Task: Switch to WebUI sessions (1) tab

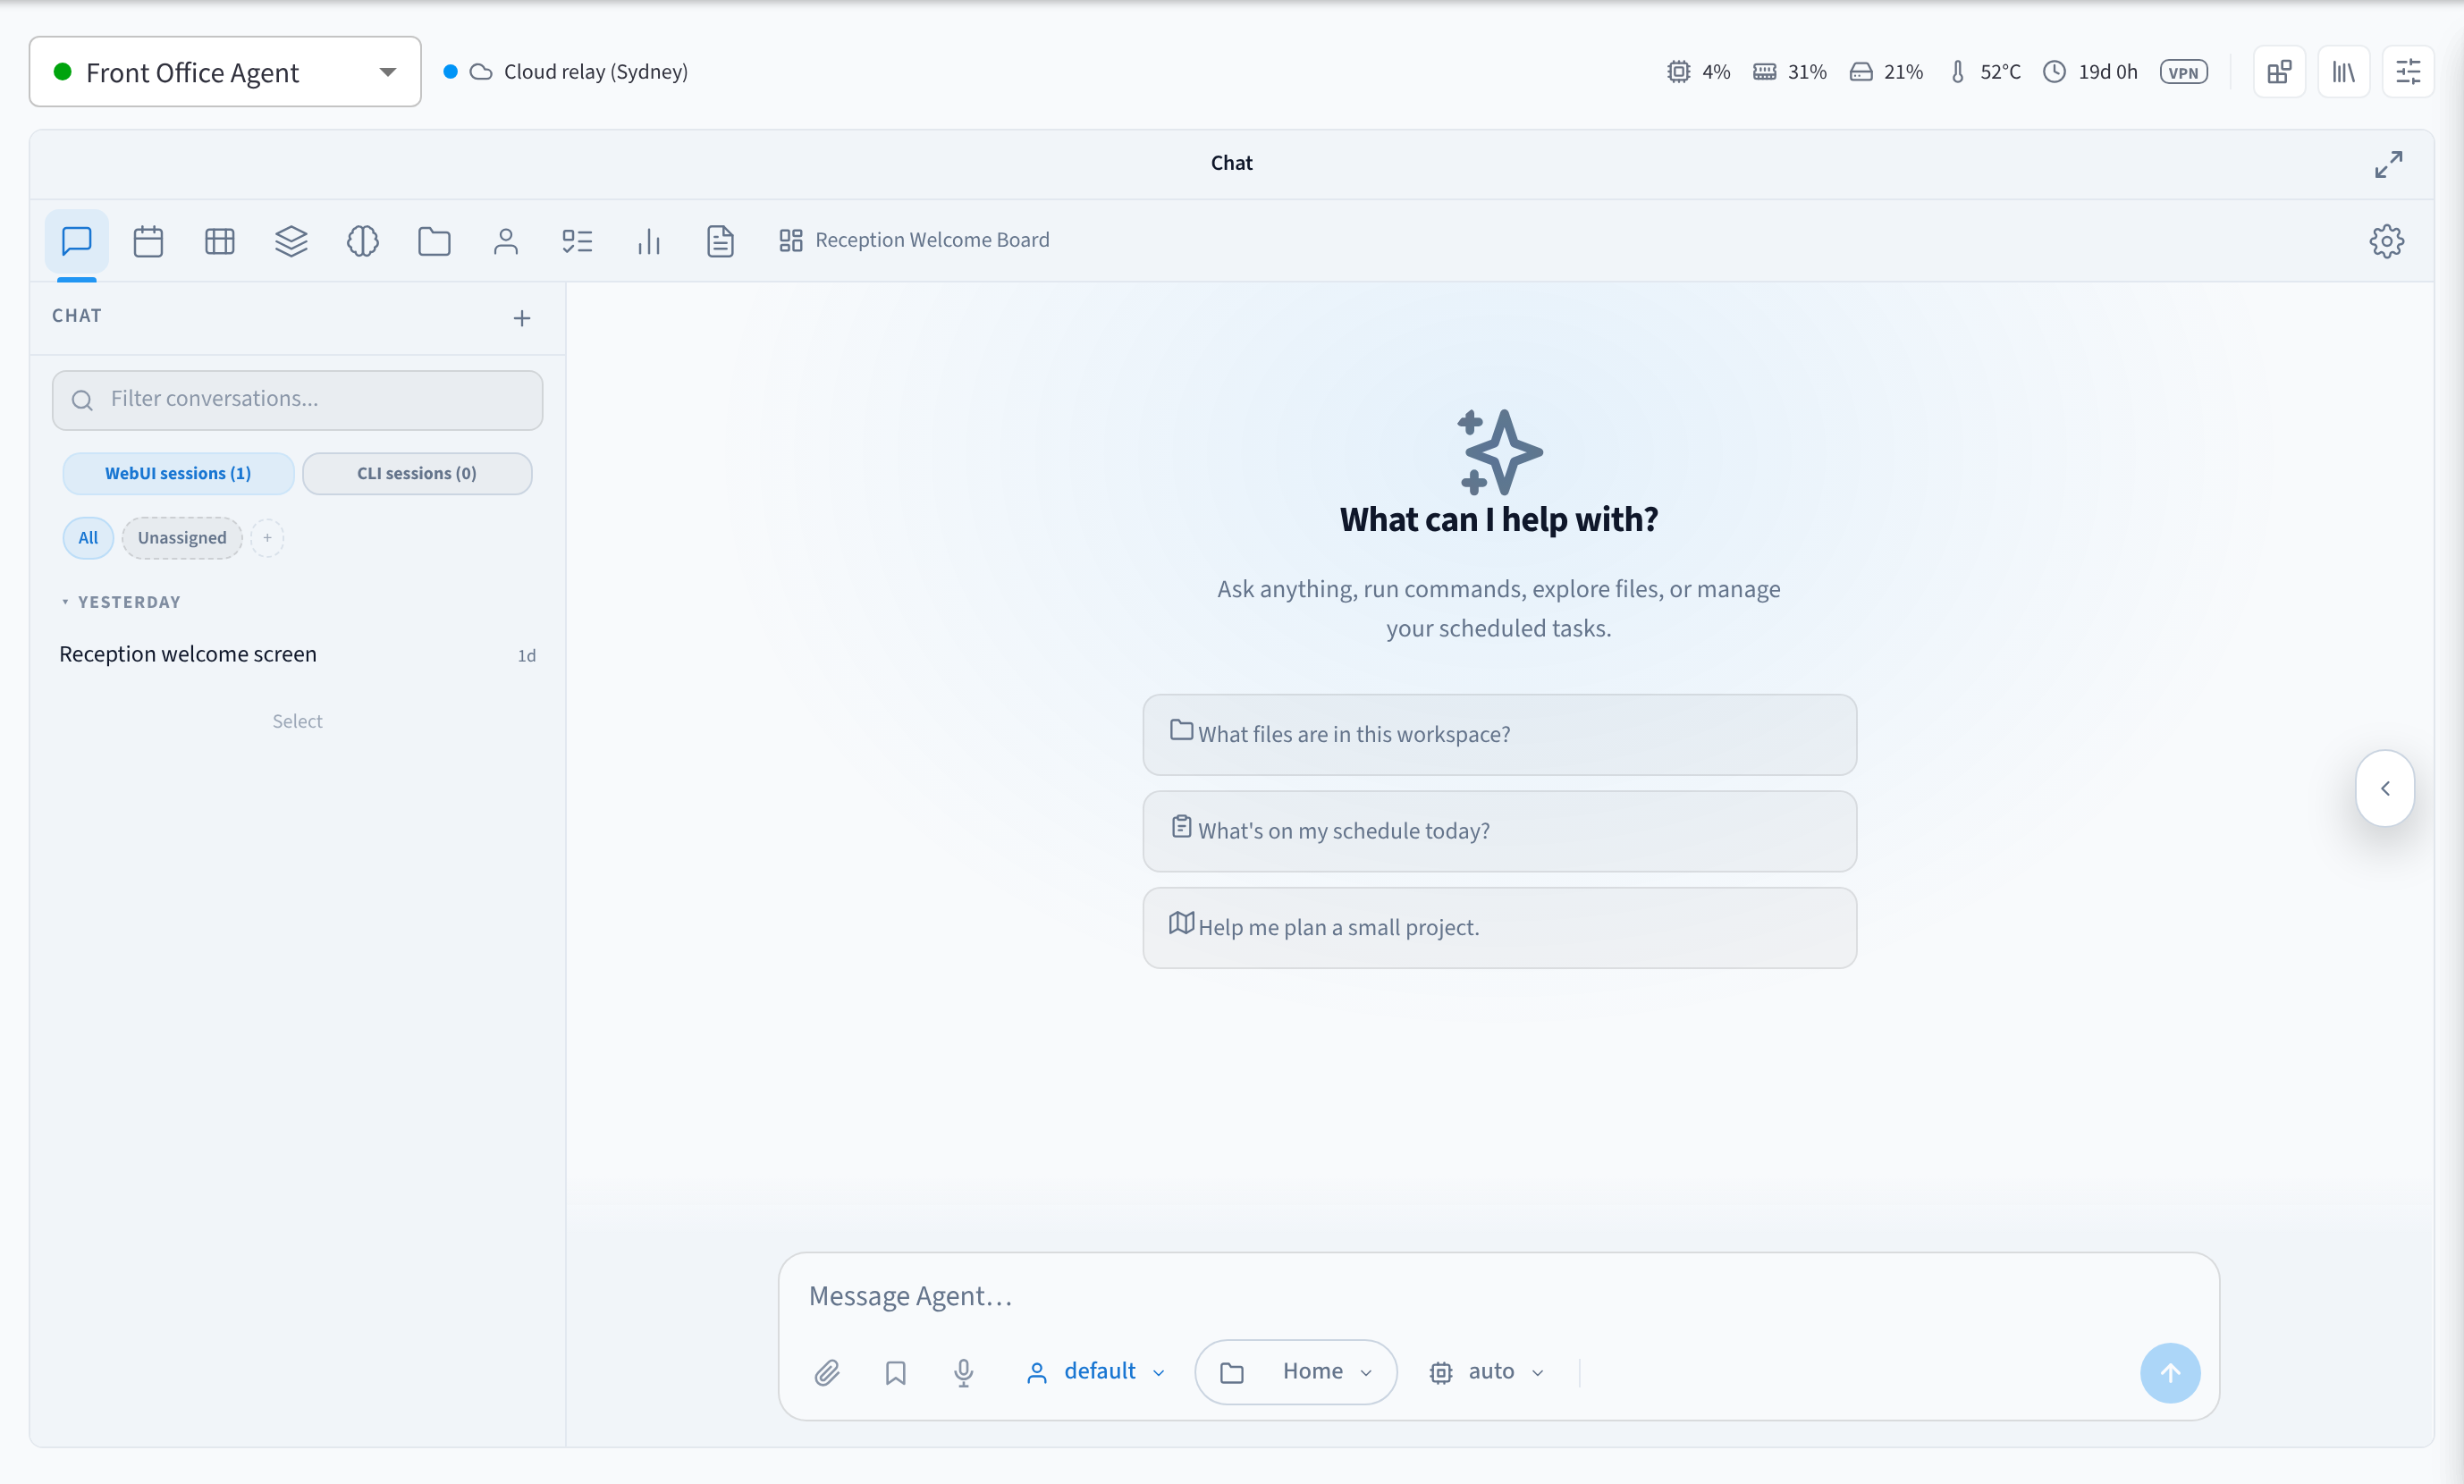Action: pyautogui.click(x=178, y=473)
